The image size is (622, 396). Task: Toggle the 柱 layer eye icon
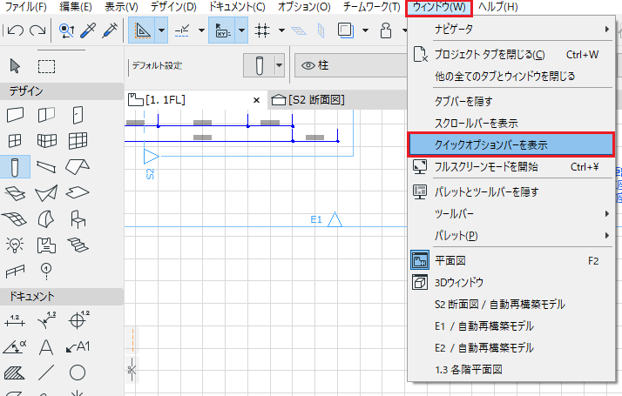click(x=308, y=65)
